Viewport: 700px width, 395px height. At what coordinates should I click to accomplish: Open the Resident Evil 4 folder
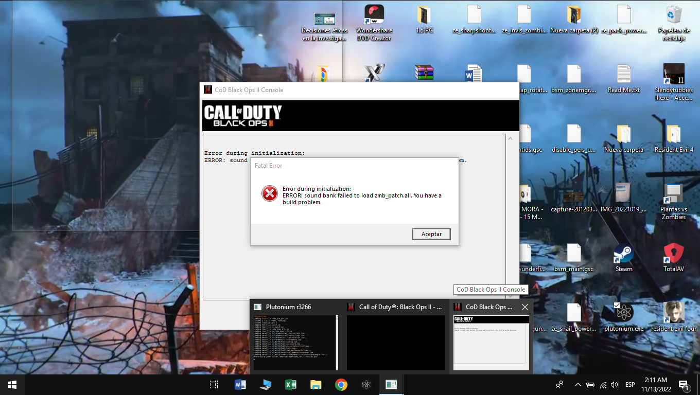674,138
